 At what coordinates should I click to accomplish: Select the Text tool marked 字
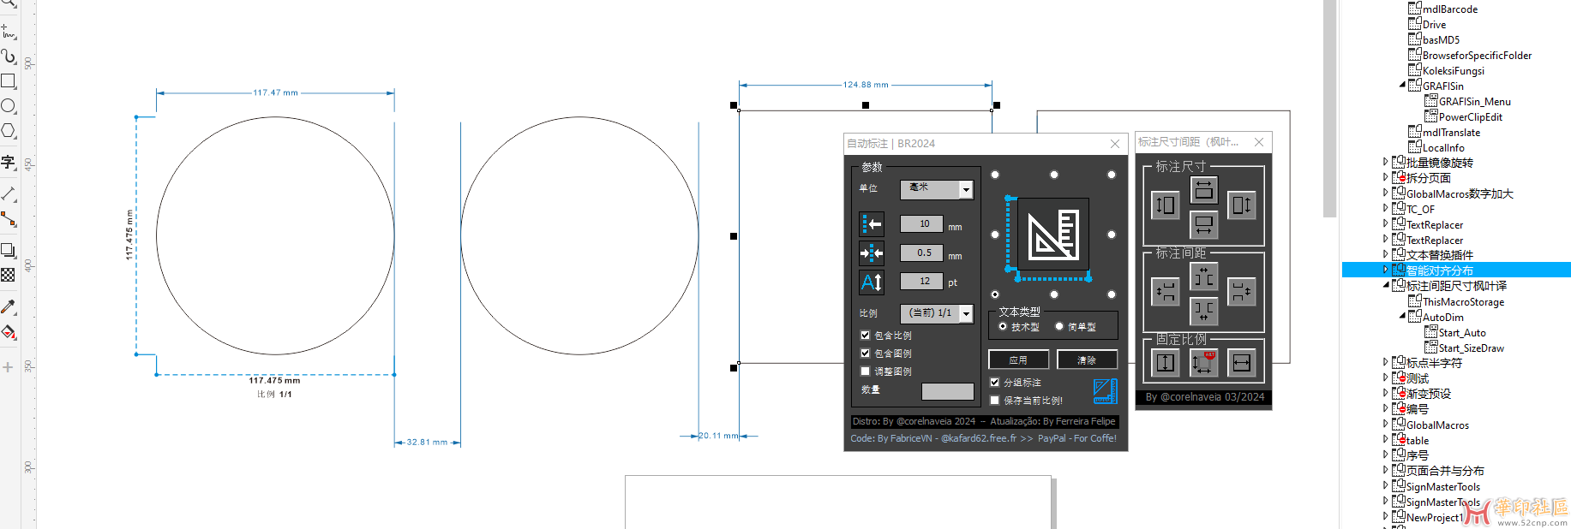pyautogui.click(x=9, y=162)
